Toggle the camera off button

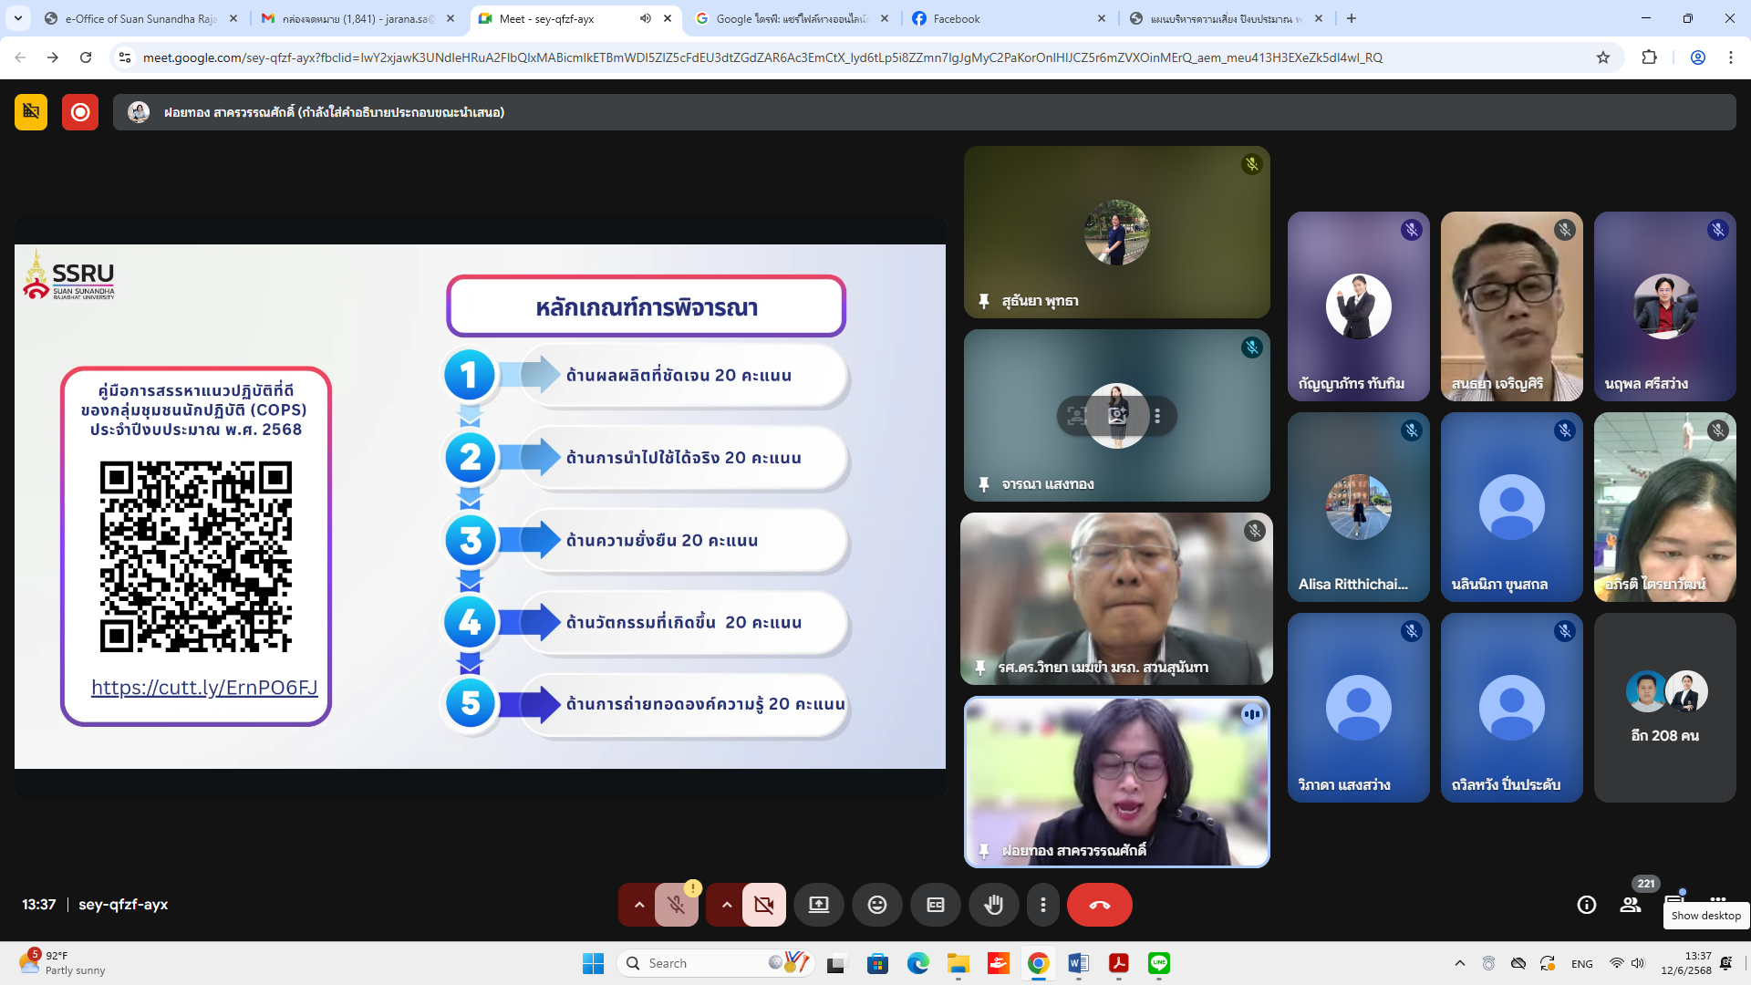coord(763,905)
